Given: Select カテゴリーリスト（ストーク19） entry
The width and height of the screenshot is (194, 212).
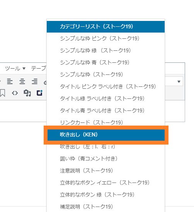Looking at the screenshot, I should [106, 26].
